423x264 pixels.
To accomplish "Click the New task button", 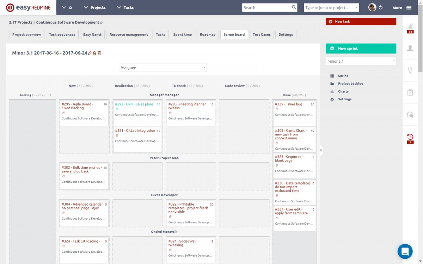I will click(x=361, y=21).
